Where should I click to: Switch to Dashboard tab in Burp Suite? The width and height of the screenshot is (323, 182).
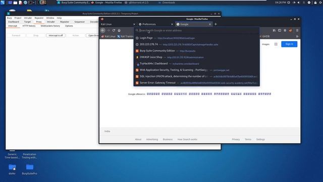pyautogui.click(x=14, y=22)
